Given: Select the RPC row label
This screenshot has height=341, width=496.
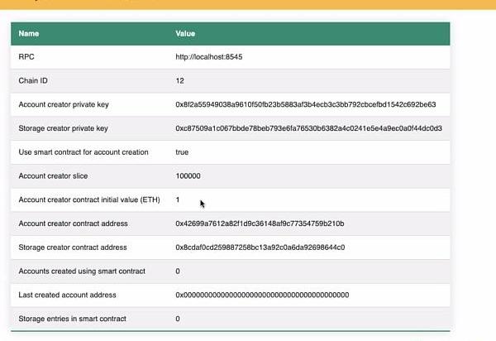Looking at the screenshot, I should point(26,57).
